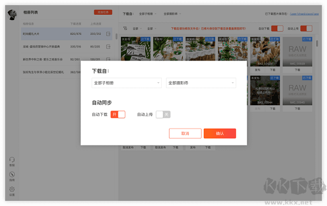Screen dimensions: 327x206
Task: Open the IMG_00944 dark thumbnail
Action: tap(265, 90)
